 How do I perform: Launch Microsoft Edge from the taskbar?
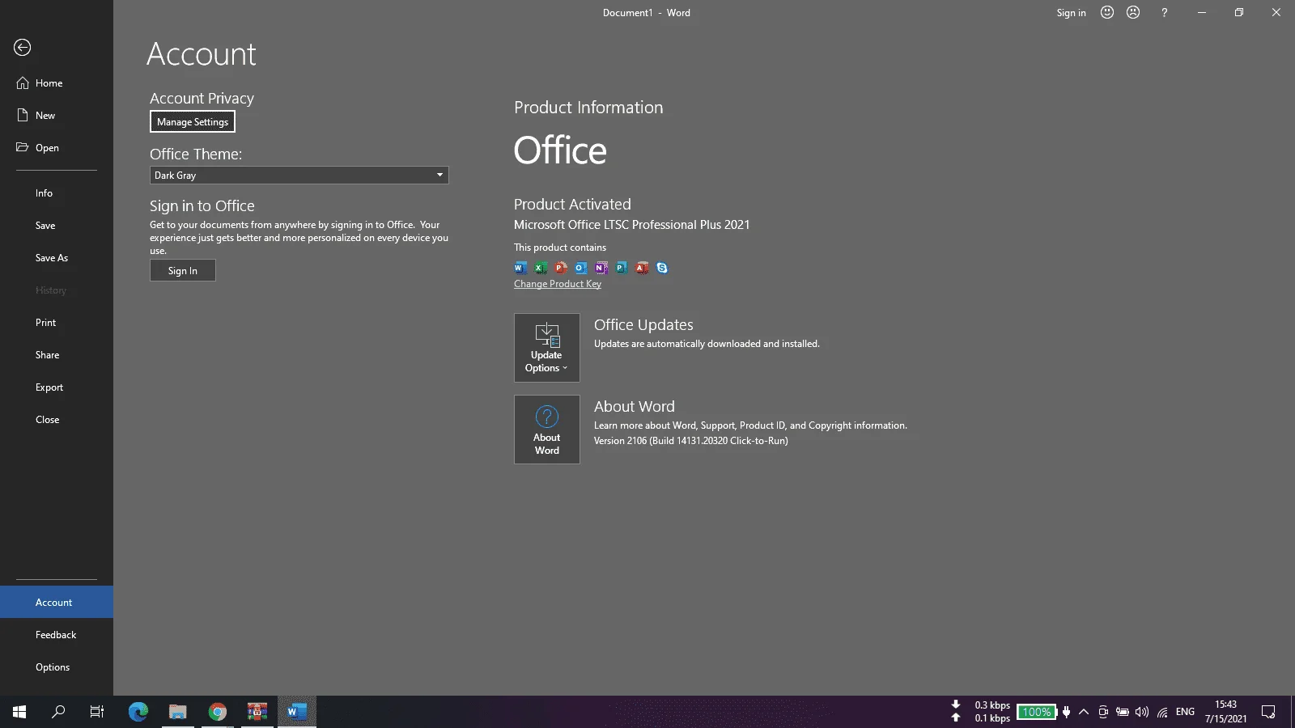point(138,712)
